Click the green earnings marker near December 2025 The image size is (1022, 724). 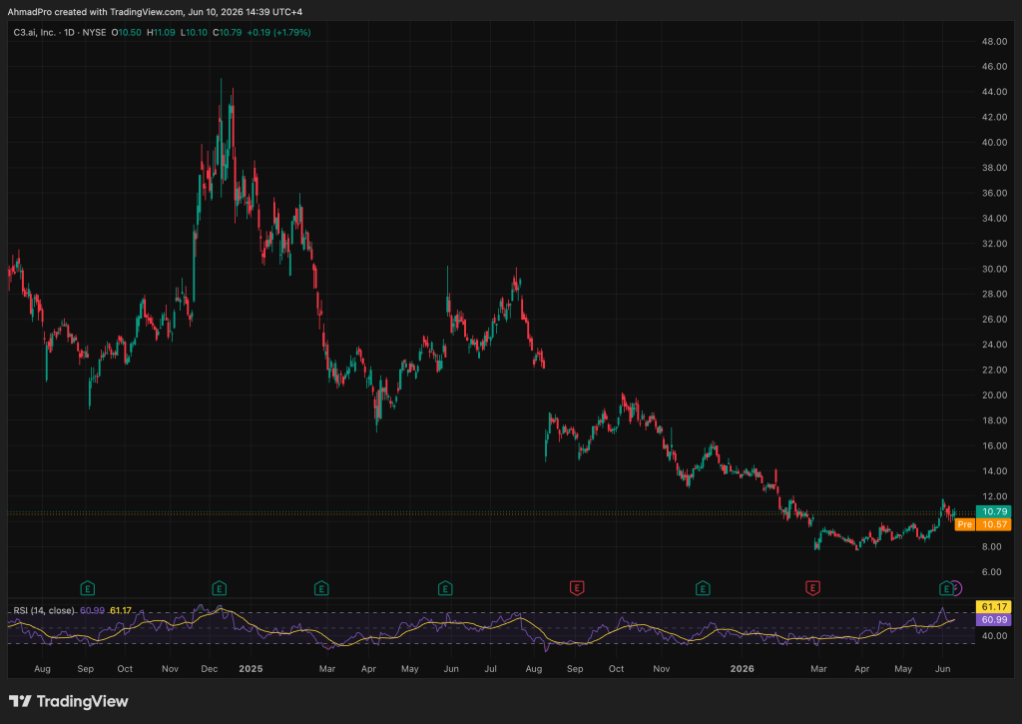tap(702, 589)
